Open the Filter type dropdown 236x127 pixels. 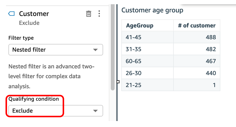56,50
